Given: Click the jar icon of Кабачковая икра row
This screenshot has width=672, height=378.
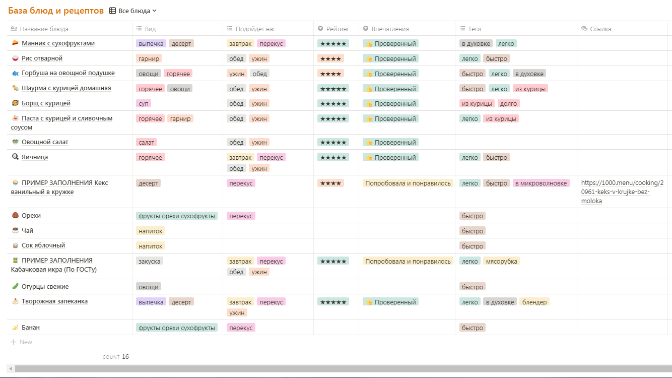Looking at the screenshot, I should 15,261.
